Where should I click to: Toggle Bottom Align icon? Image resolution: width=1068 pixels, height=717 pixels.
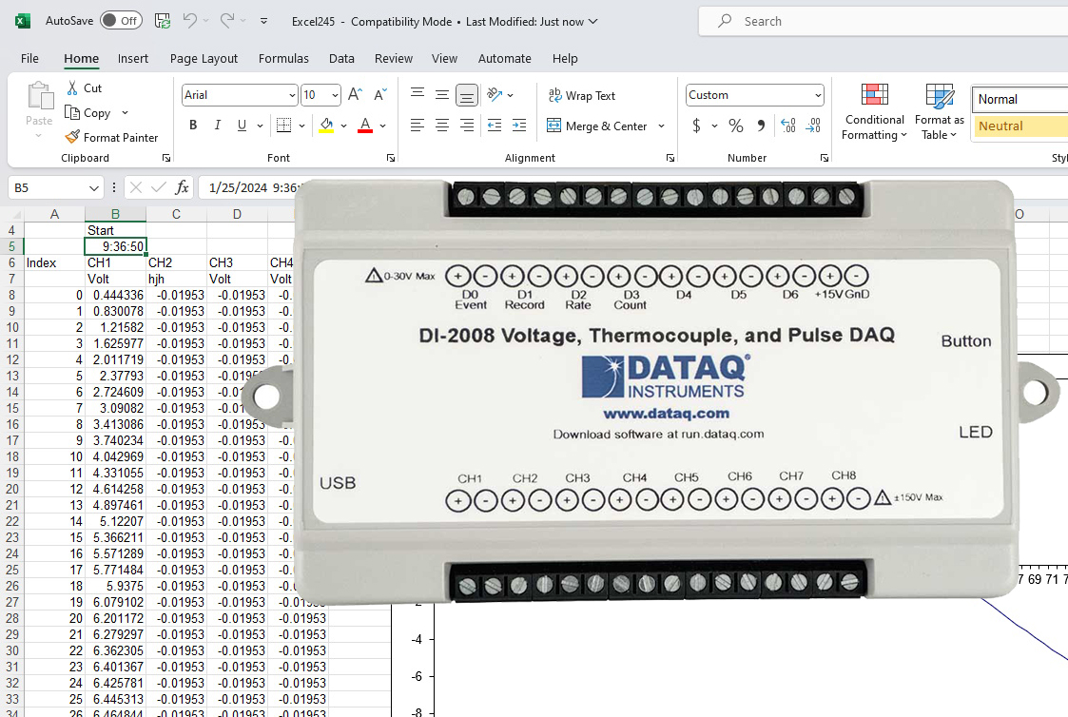point(467,95)
